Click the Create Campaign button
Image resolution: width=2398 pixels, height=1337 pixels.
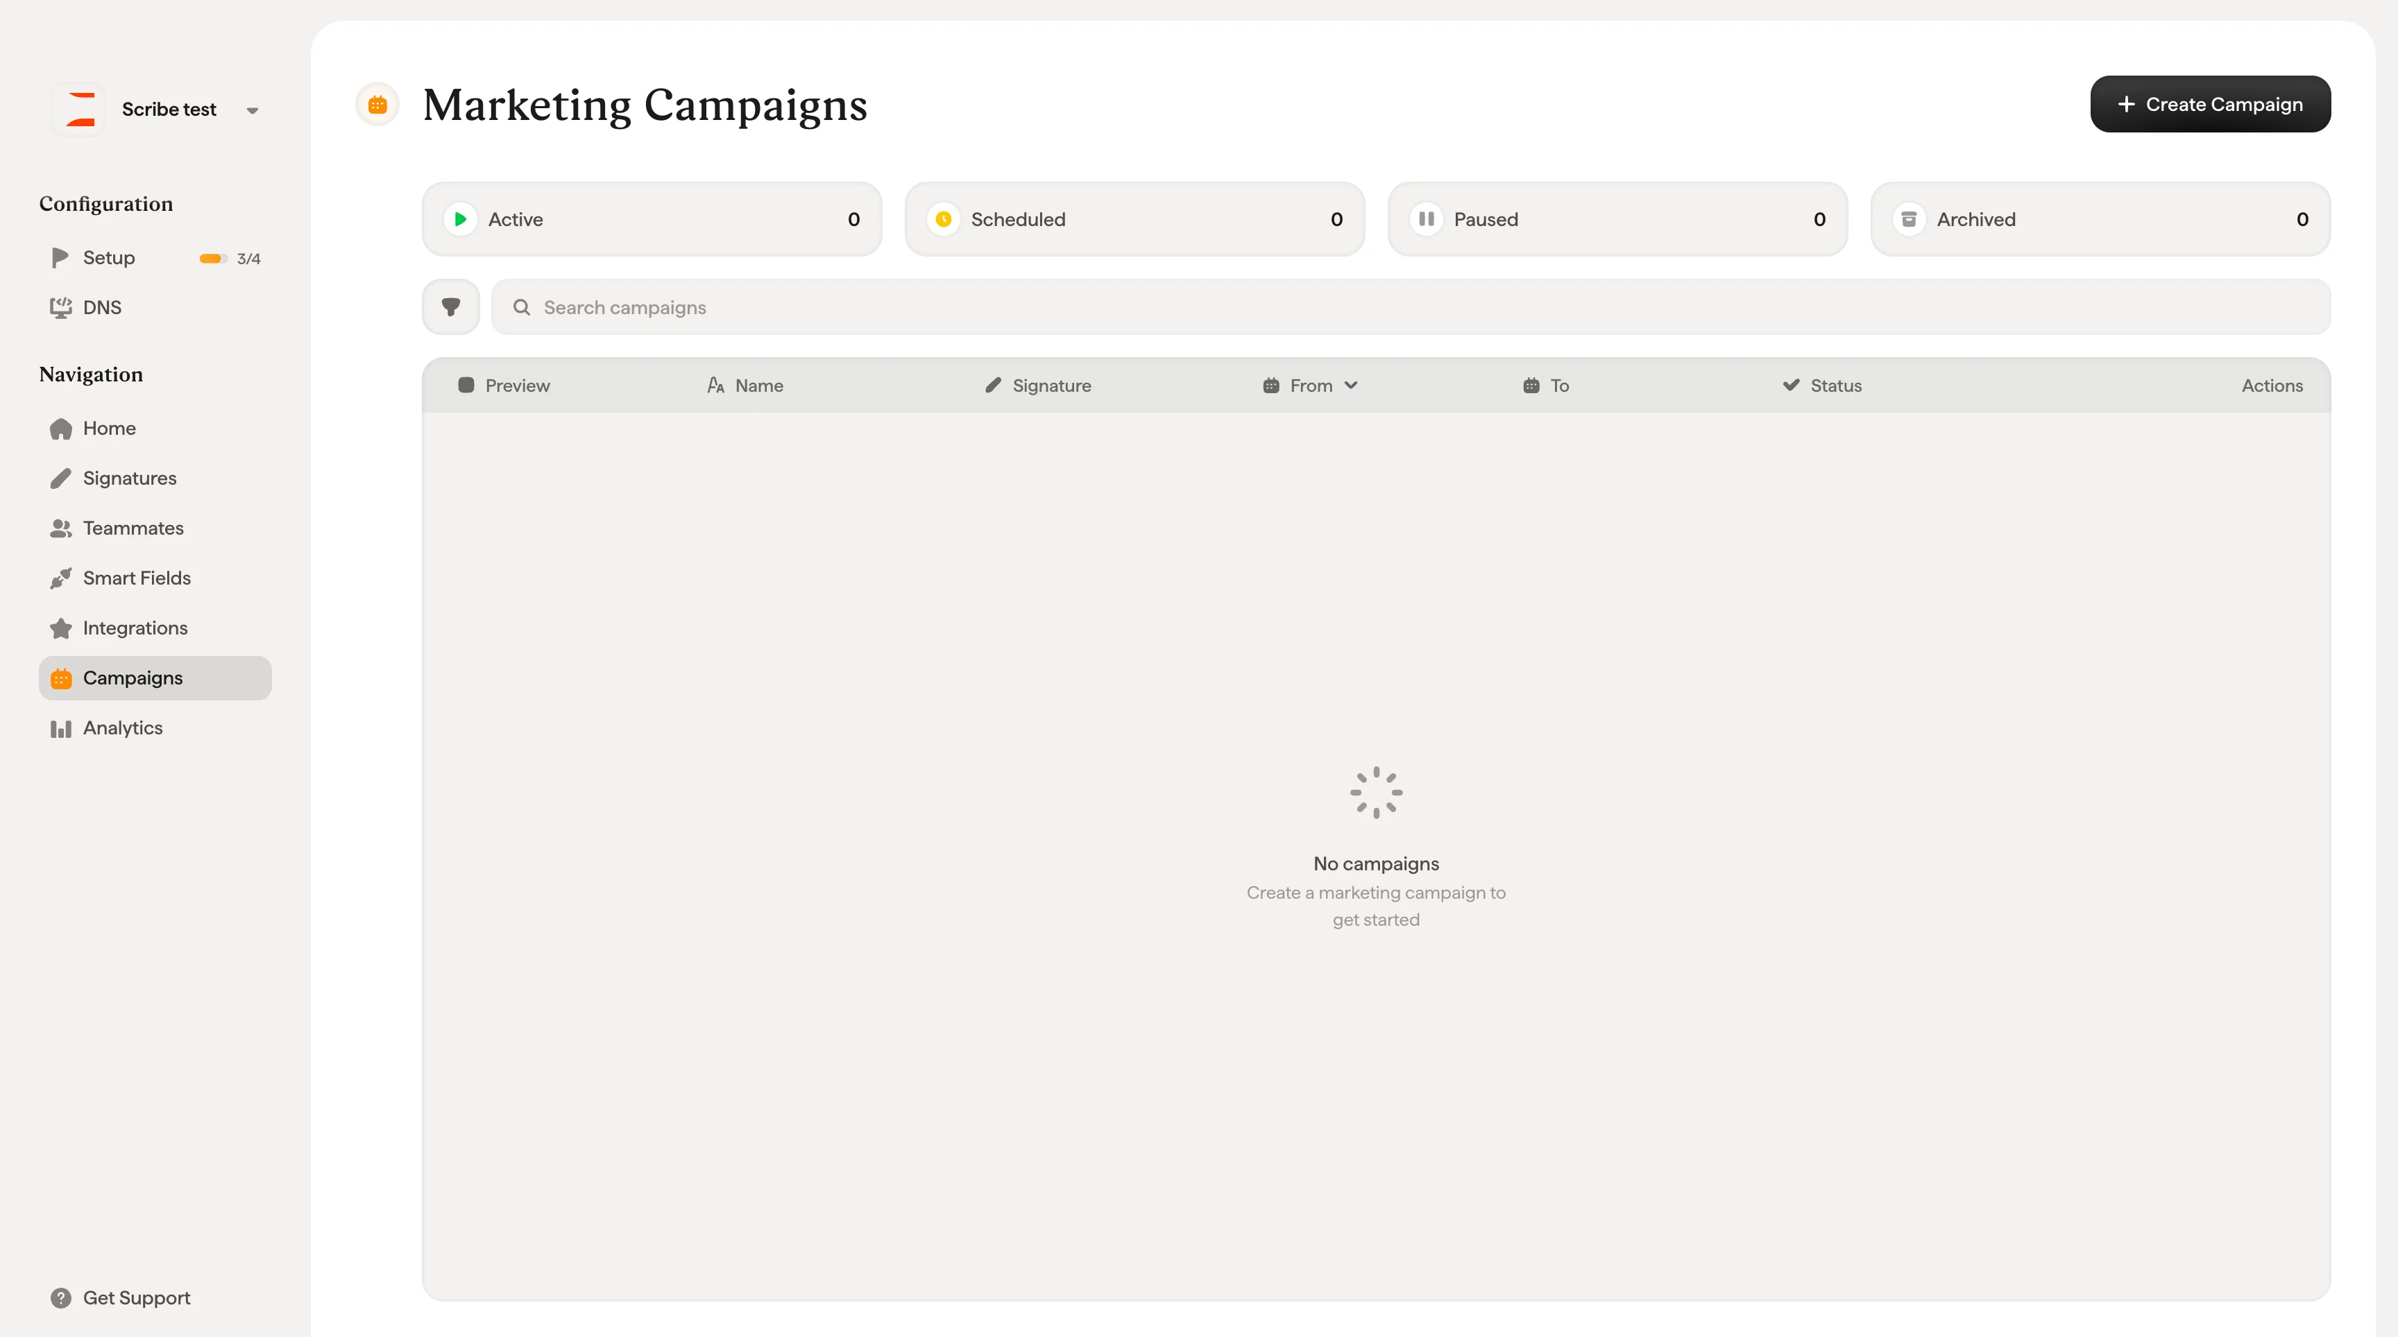[x=2210, y=104]
